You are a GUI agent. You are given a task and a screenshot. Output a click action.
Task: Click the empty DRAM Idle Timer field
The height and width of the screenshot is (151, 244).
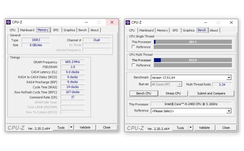[x=73, y=102]
